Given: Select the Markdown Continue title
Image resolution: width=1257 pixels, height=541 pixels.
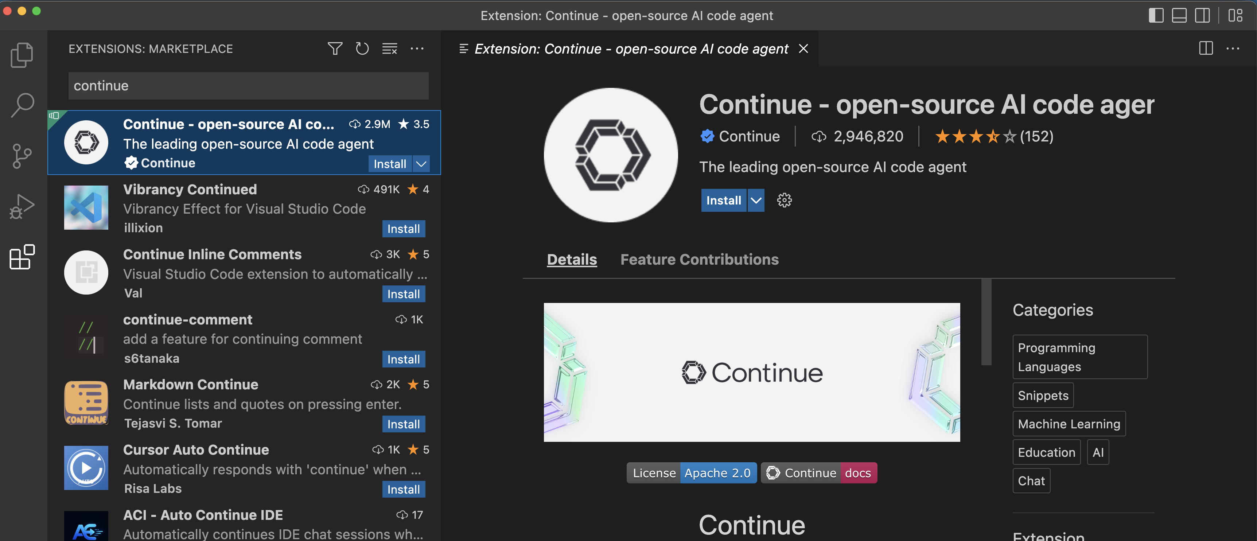Looking at the screenshot, I should [x=190, y=384].
